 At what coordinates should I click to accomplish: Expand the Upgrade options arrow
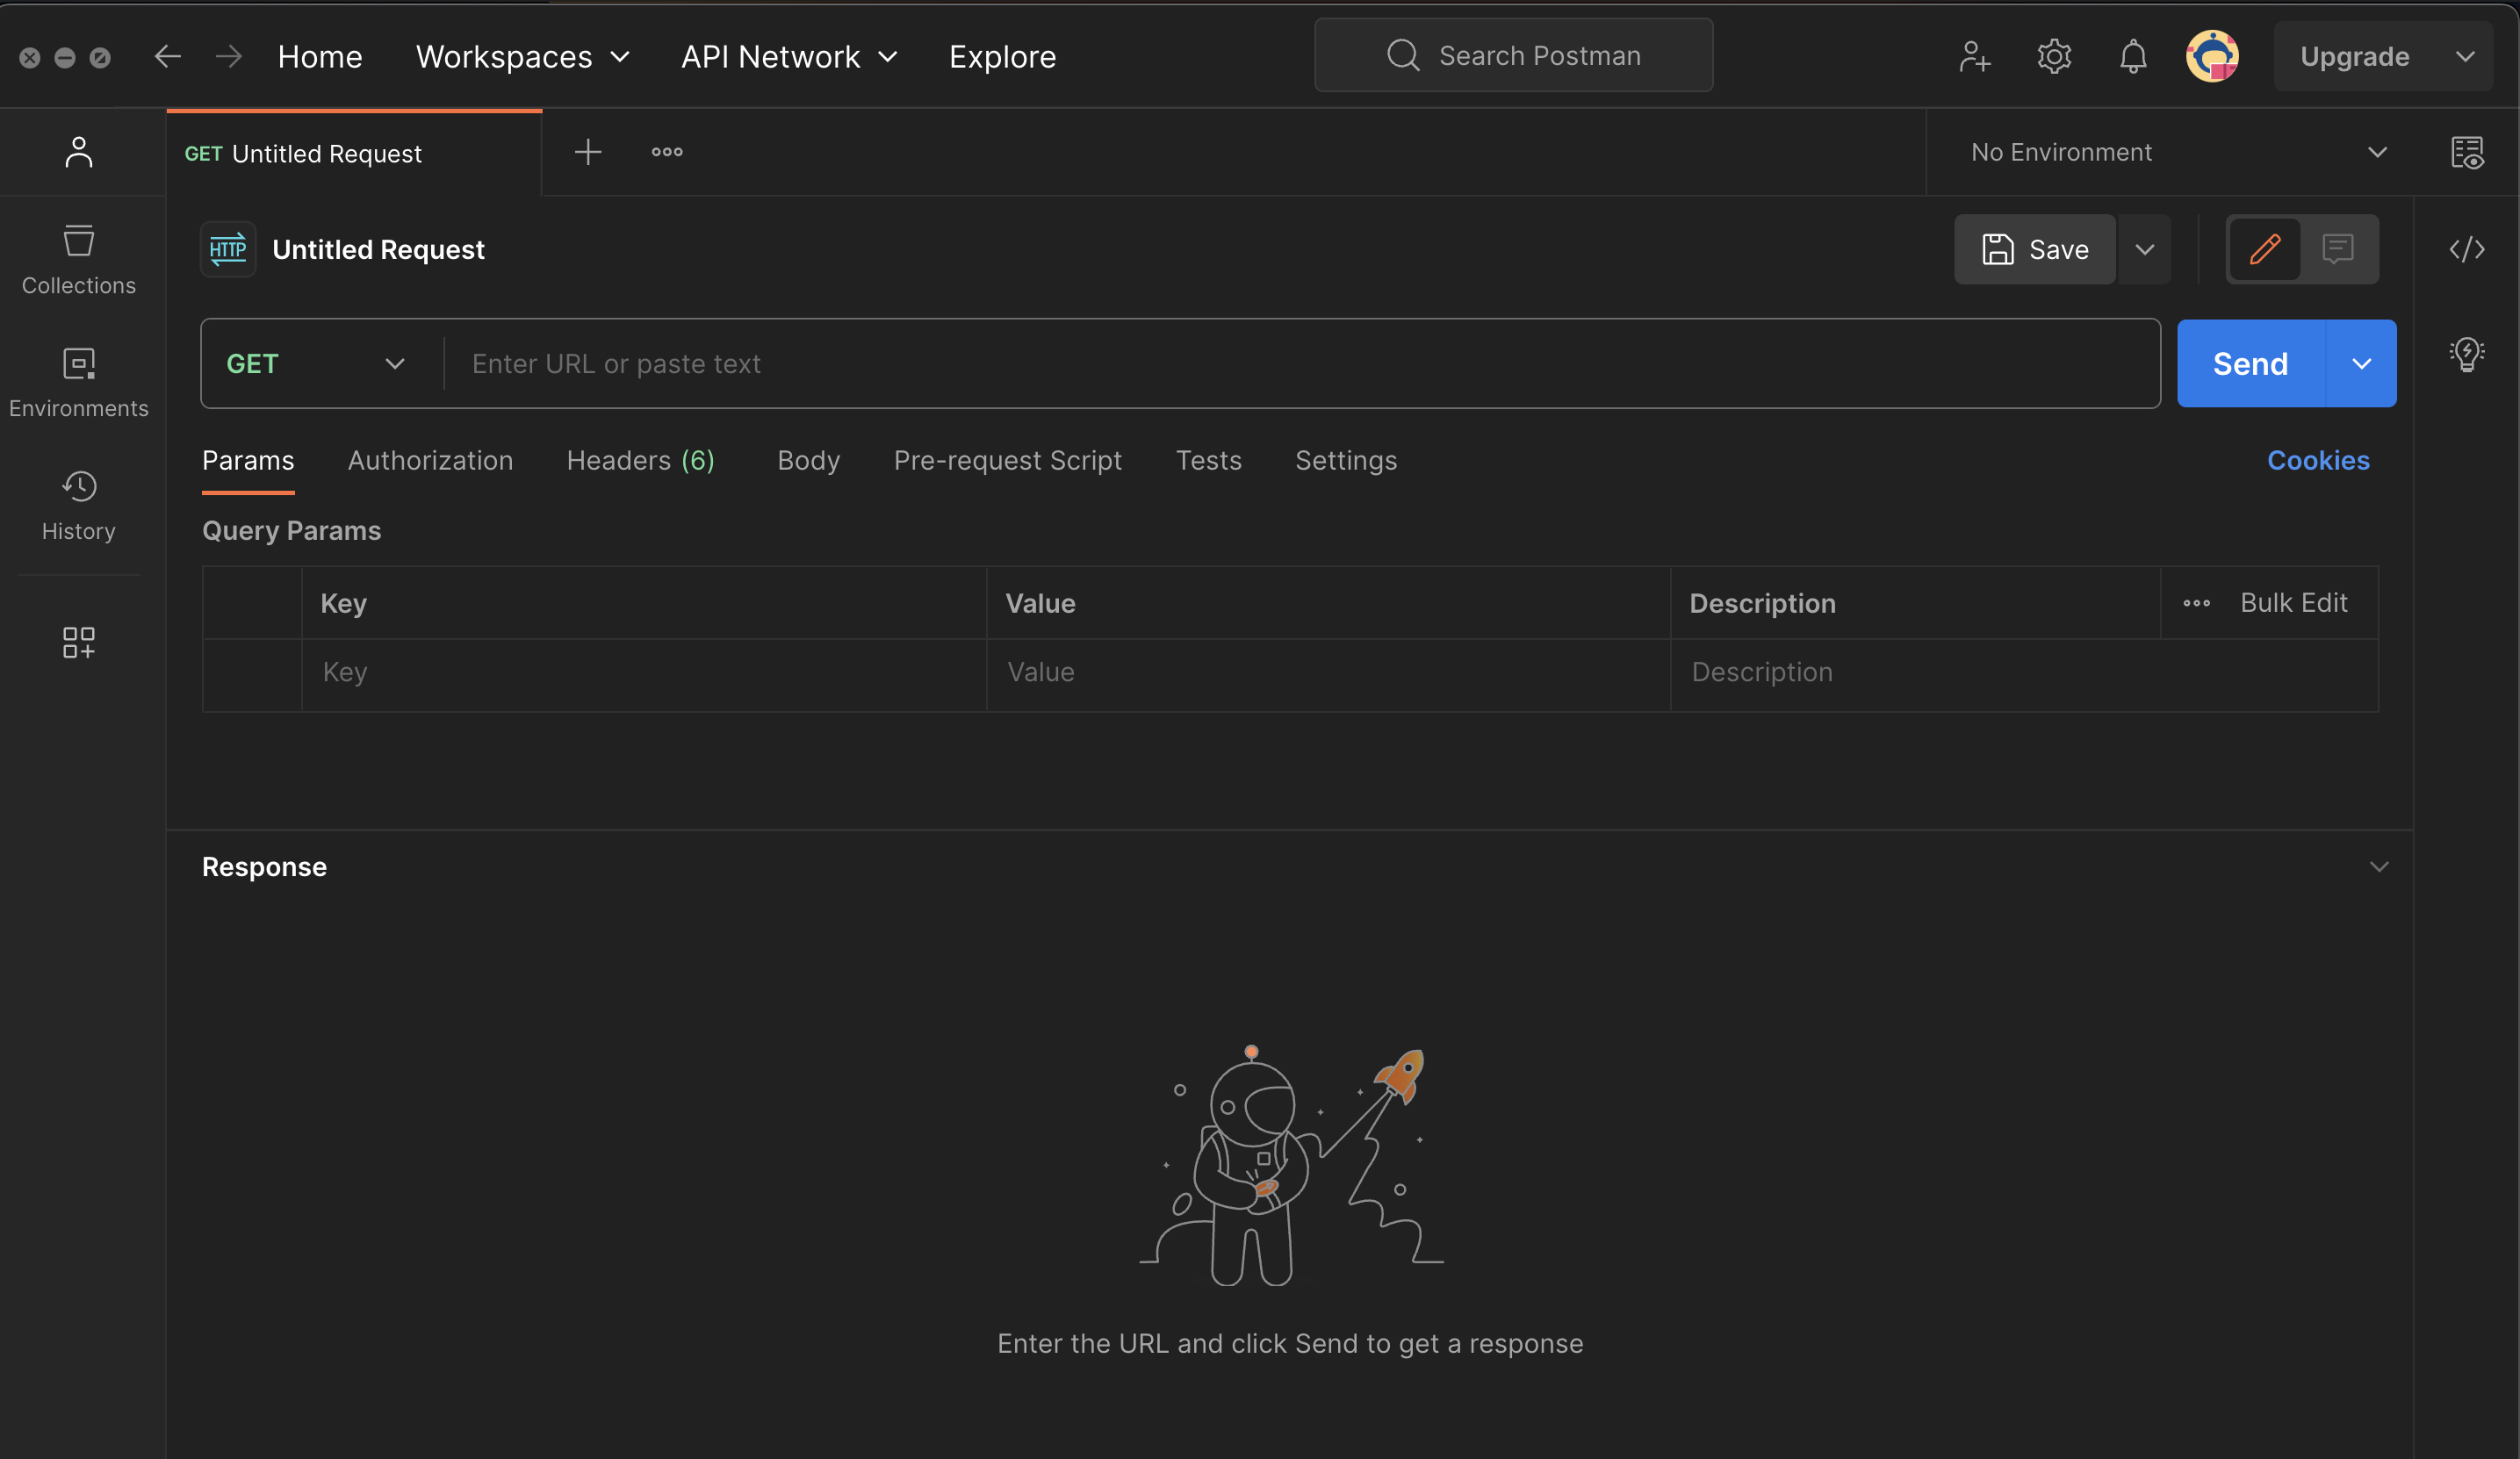[x=2466, y=56]
